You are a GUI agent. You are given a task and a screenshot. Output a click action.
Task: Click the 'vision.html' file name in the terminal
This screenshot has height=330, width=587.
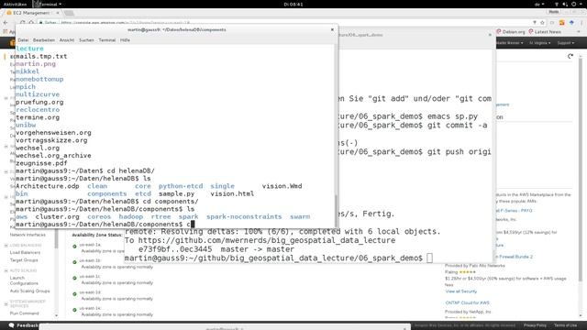232,193
